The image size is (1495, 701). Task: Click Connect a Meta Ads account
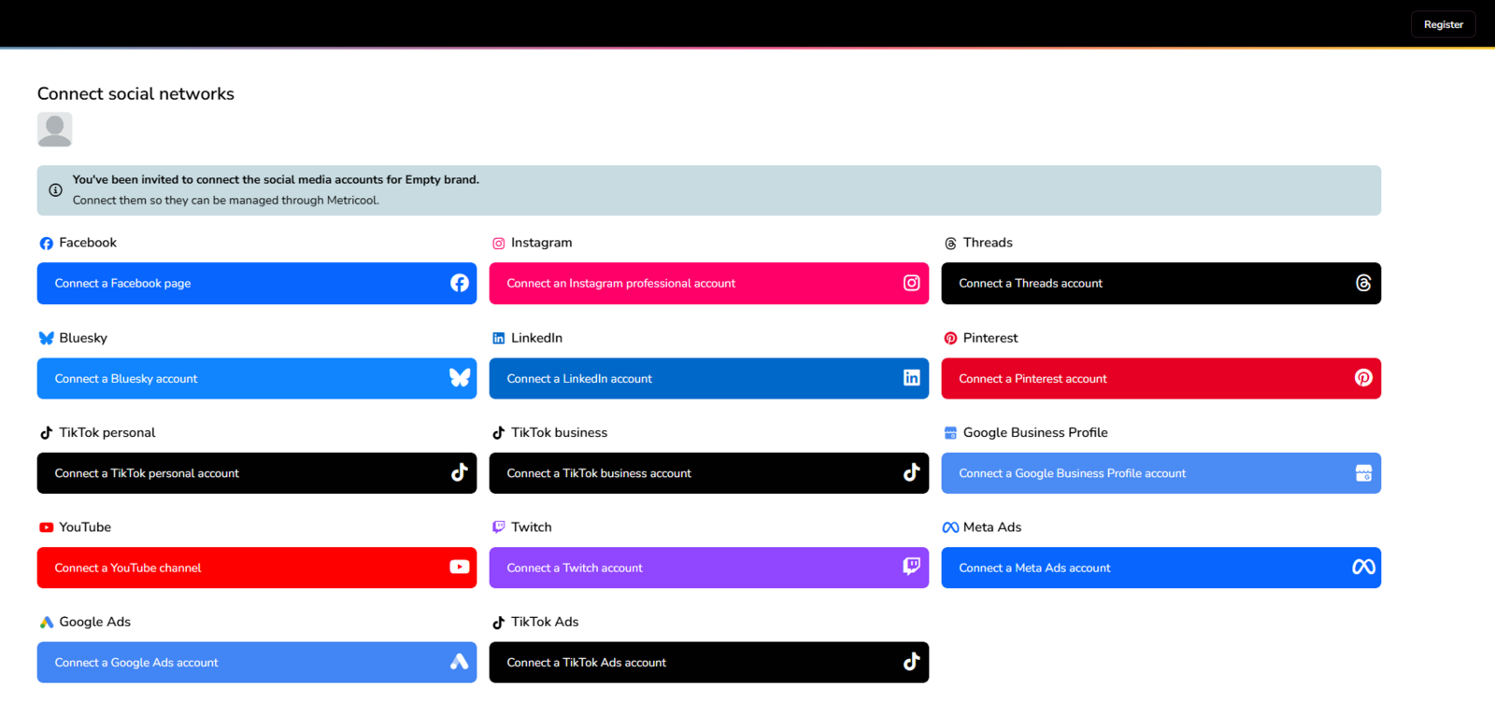(1161, 568)
